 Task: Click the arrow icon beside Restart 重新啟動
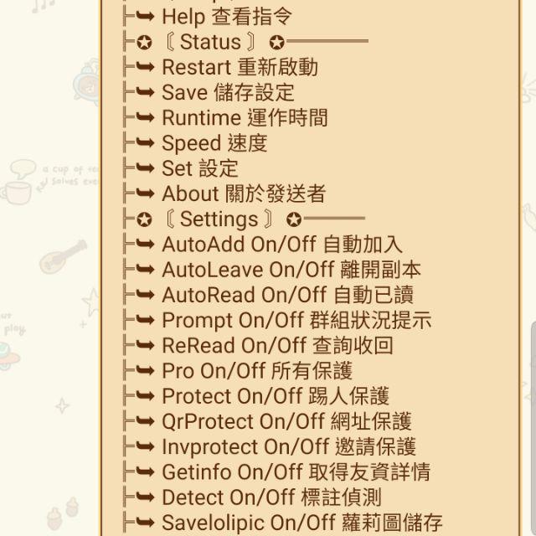tap(145, 67)
